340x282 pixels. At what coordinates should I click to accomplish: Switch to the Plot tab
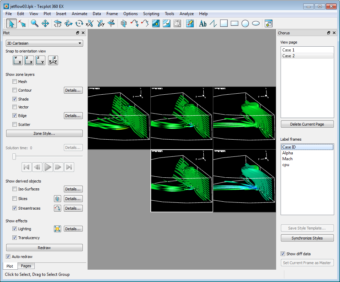click(x=10, y=266)
